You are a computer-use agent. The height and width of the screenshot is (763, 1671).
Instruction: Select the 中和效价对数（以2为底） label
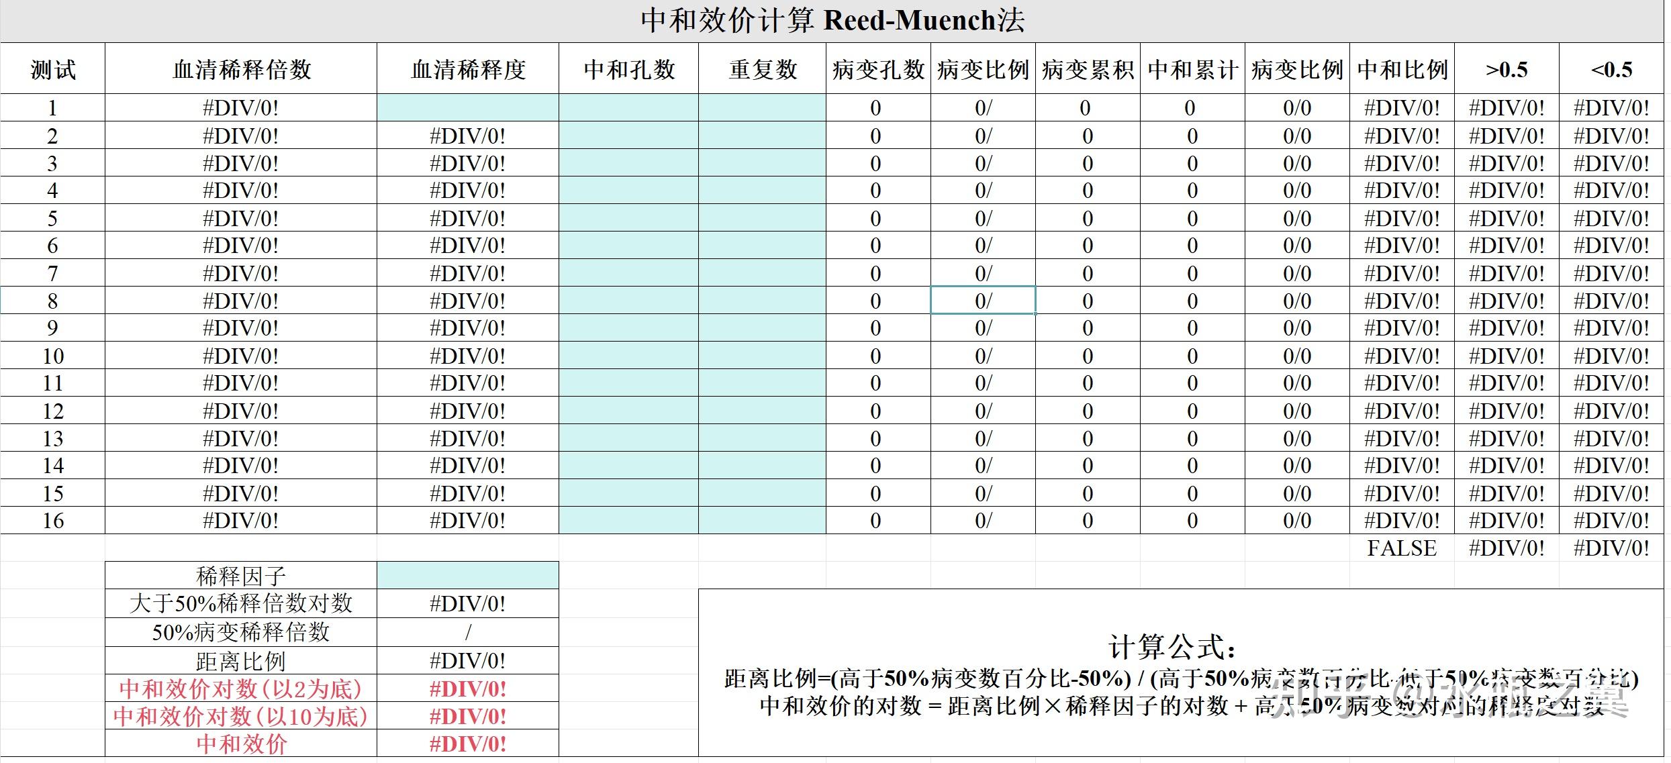[240, 687]
